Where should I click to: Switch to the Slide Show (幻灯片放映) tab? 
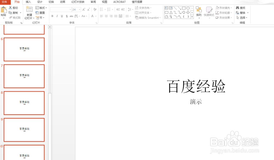[78, 2]
